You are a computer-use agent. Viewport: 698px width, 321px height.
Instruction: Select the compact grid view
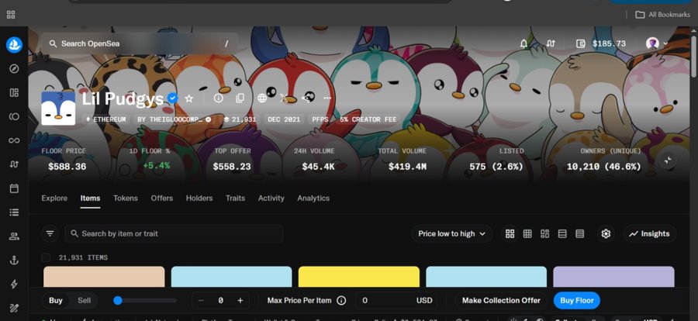(x=527, y=233)
